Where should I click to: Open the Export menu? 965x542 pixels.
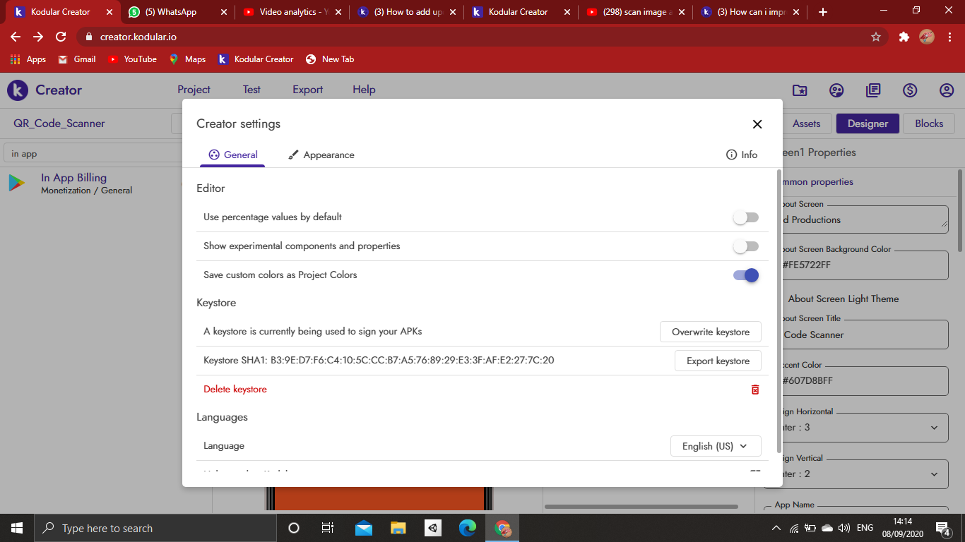tap(307, 90)
